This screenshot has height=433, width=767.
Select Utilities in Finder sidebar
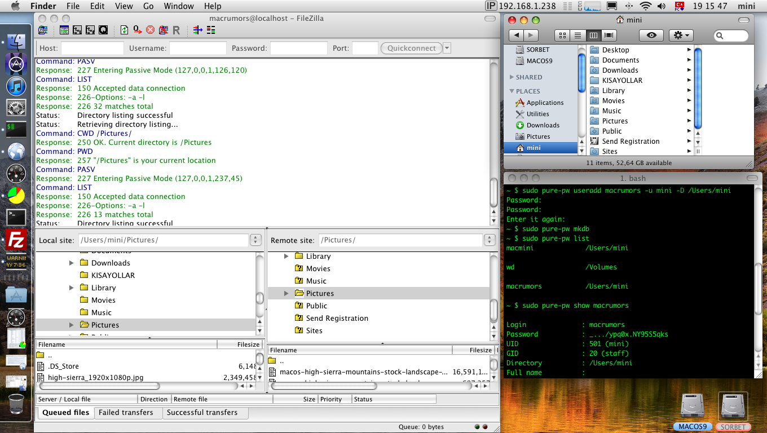[532, 114]
